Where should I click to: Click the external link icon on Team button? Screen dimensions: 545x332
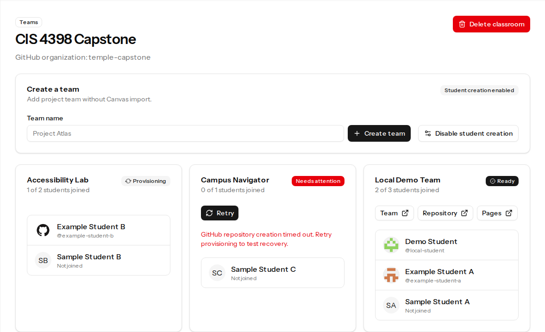pos(405,213)
